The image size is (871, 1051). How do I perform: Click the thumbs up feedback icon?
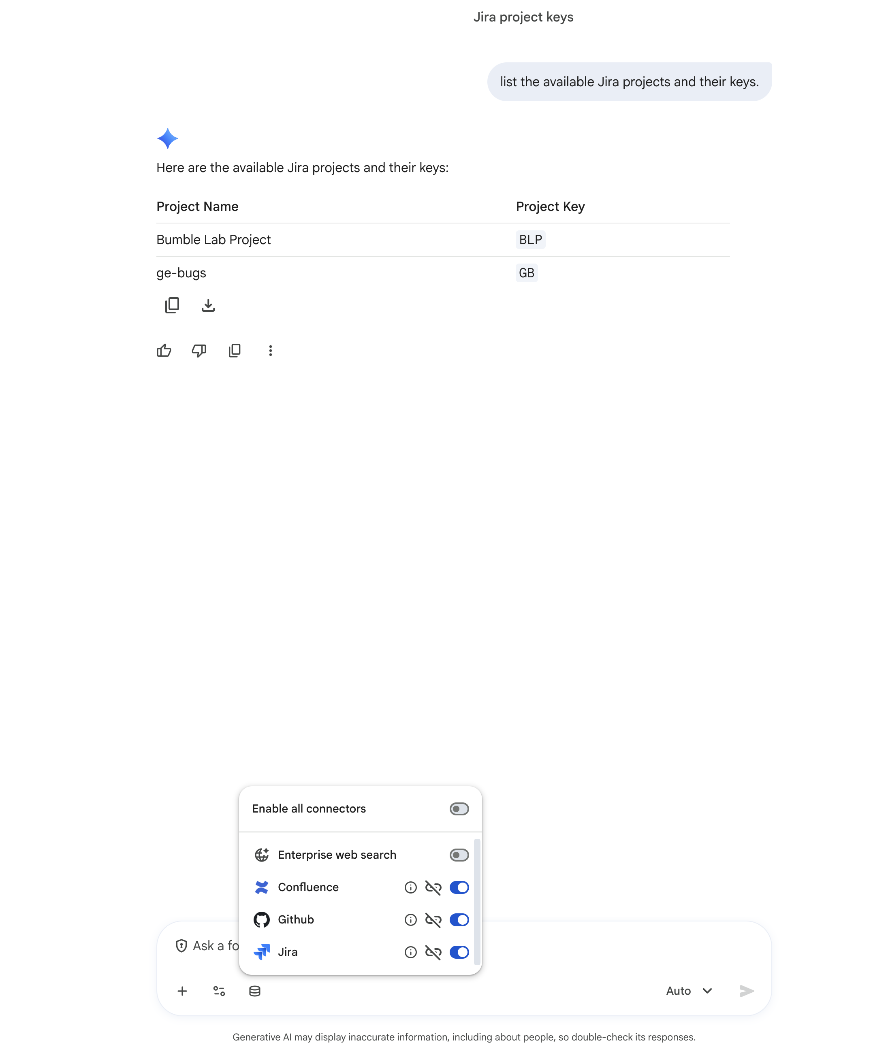164,350
